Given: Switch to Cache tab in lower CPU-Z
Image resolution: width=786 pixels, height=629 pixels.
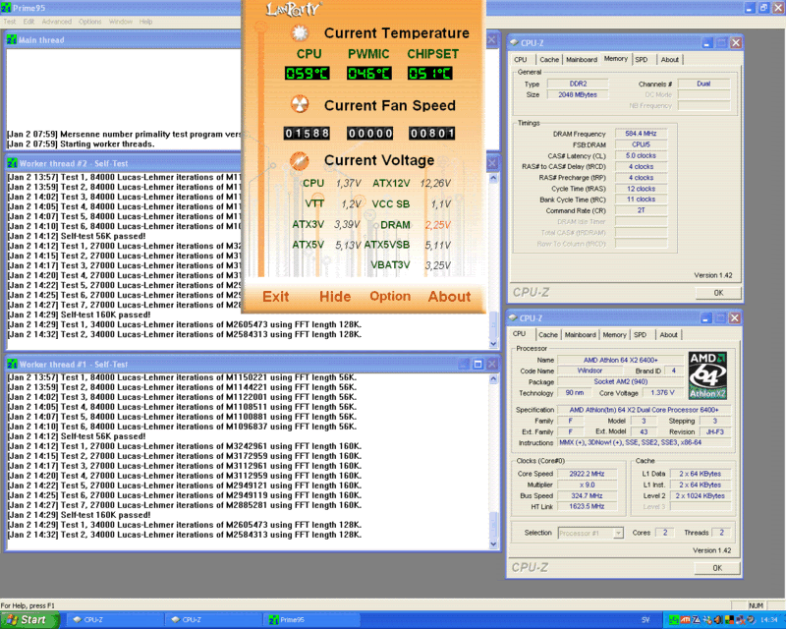Looking at the screenshot, I should click(x=548, y=334).
